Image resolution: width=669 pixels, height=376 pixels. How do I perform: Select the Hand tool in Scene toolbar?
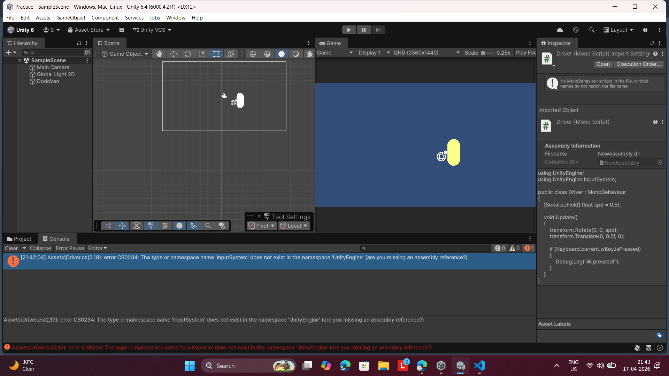pyautogui.click(x=159, y=54)
